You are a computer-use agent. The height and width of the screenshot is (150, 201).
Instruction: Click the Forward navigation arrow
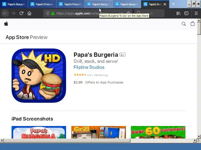(13, 13)
